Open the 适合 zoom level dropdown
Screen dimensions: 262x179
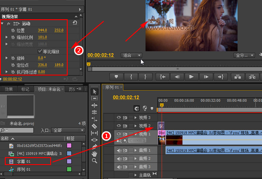coord(131,55)
